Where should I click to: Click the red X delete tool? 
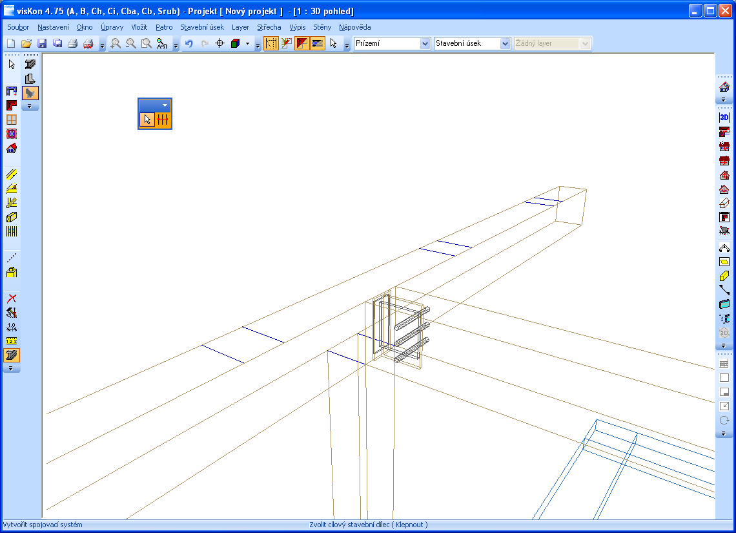(12, 298)
